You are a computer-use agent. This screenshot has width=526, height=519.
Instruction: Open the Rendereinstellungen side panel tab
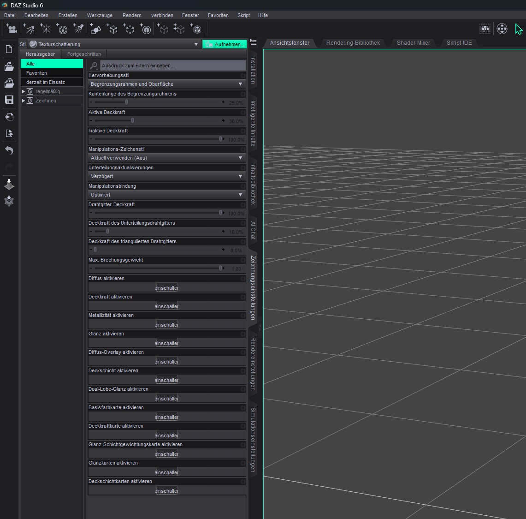(253, 364)
